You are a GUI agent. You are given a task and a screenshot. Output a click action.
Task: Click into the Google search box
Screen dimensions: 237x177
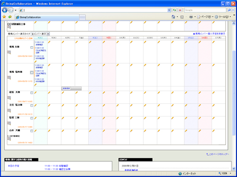[x=205, y=10]
